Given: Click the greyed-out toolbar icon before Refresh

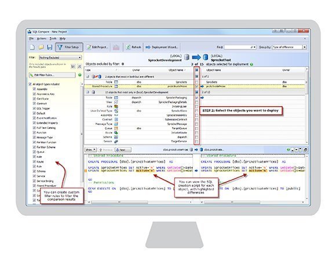Looking at the screenshot, I should (116, 47).
